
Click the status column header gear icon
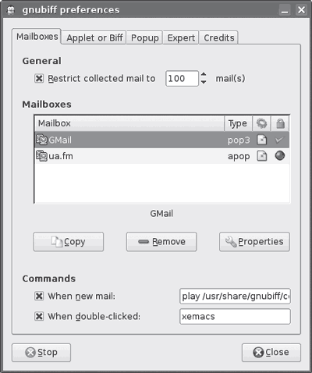click(x=261, y=123)
